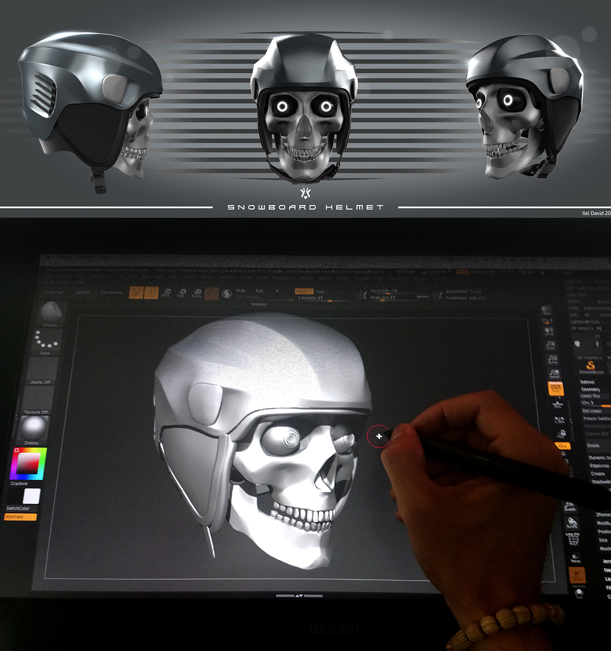The image size is (611, 651).
Task: Click the Actual size icon
Action: coord(552,361)
